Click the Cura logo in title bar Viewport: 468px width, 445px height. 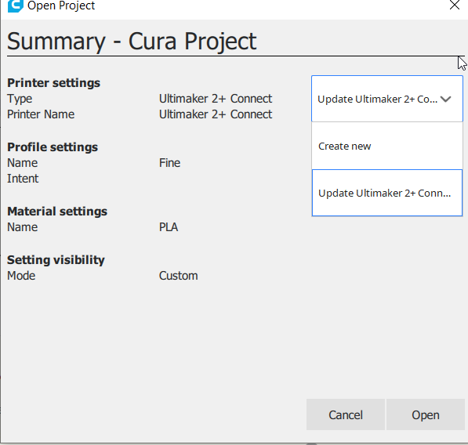click(x=15, y=5)
